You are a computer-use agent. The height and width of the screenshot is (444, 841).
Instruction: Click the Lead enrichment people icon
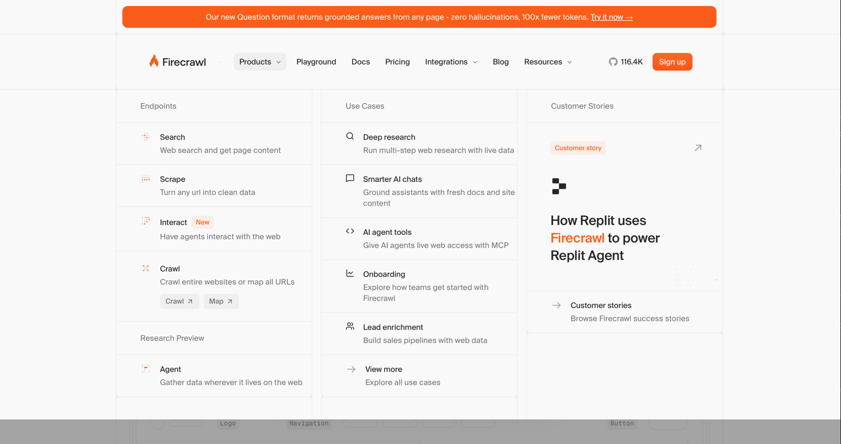click(350, 326)
